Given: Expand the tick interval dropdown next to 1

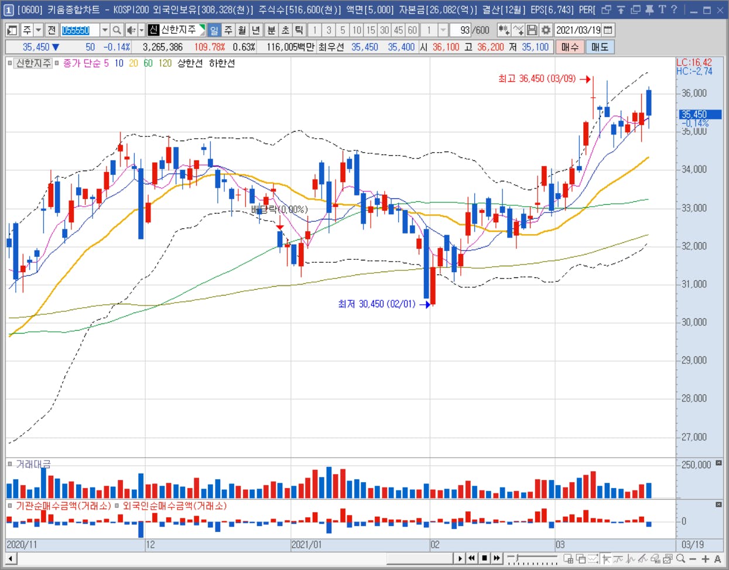Looking at the screenshot, I should (x=443, y=30).
